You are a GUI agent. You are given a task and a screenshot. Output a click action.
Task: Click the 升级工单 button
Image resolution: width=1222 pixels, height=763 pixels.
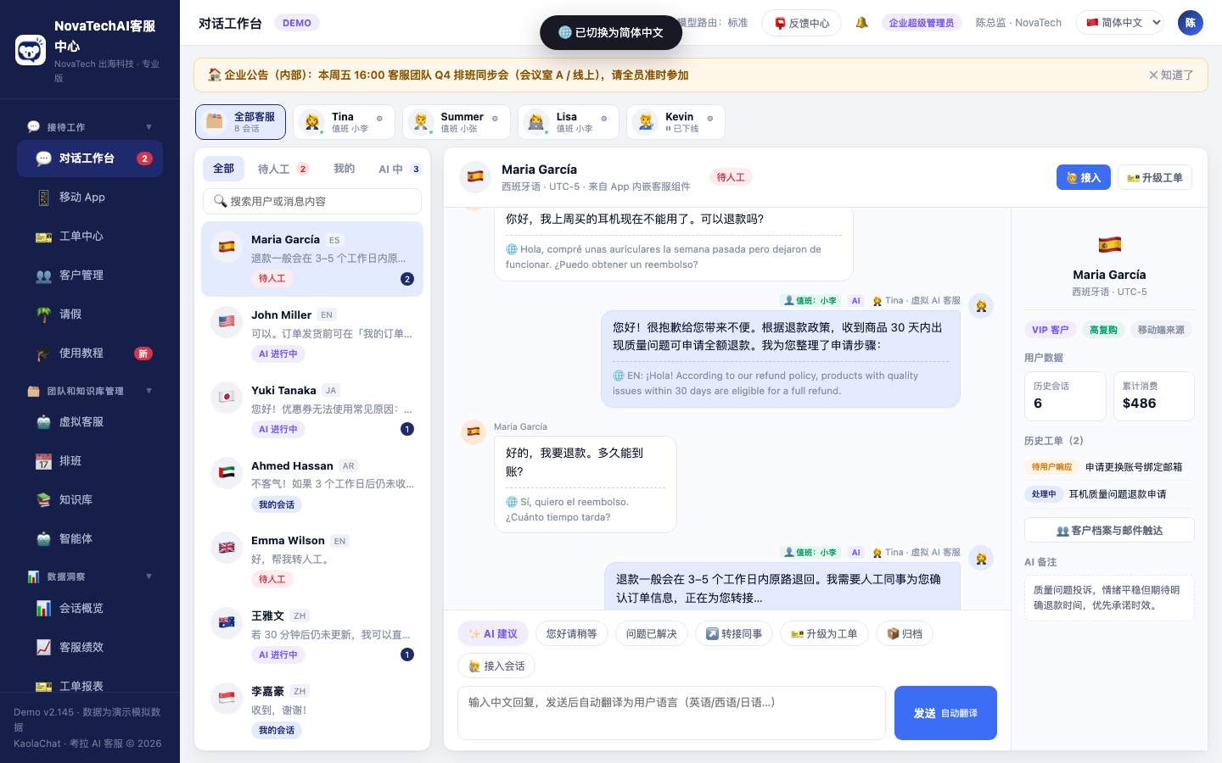point(1155,177)
